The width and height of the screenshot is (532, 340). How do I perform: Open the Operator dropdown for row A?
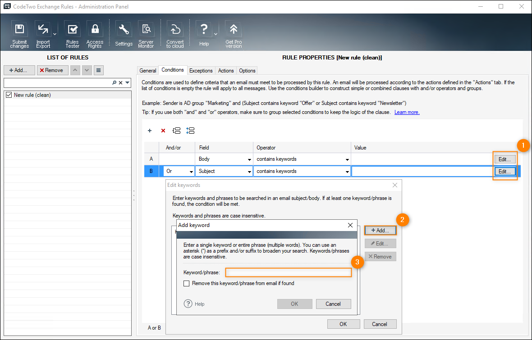click(347, 159)
